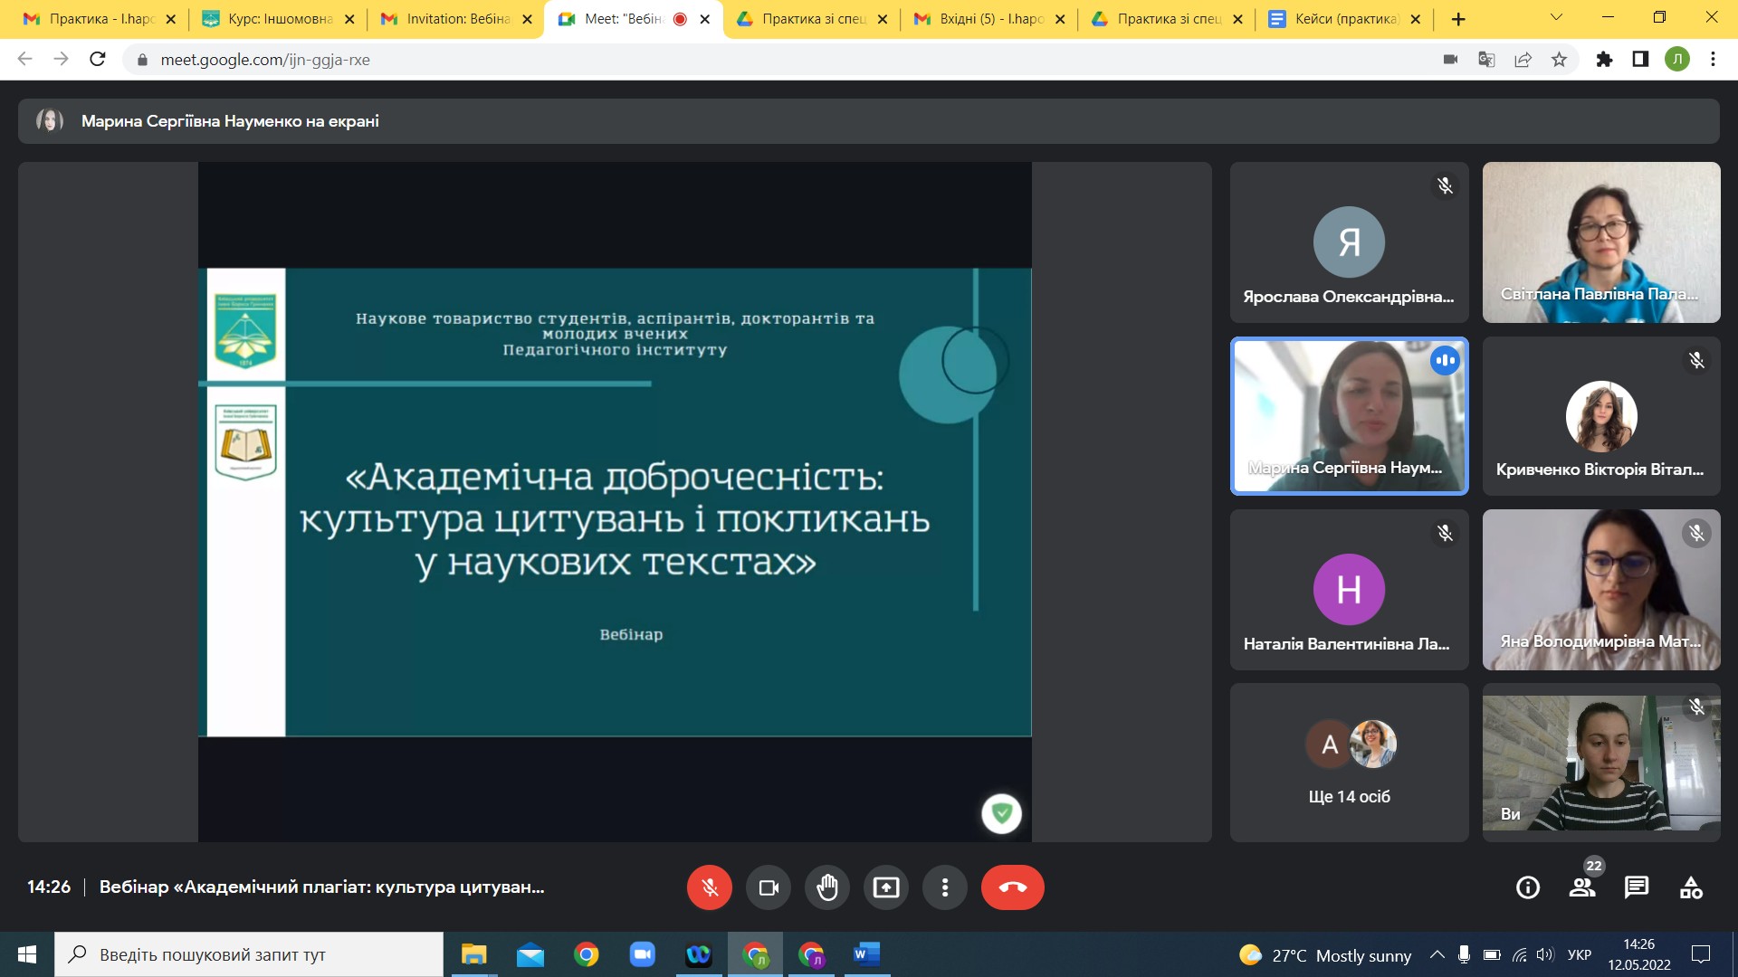Expand the УКР language selector
1738x977 pixels.
[1580, 954]
